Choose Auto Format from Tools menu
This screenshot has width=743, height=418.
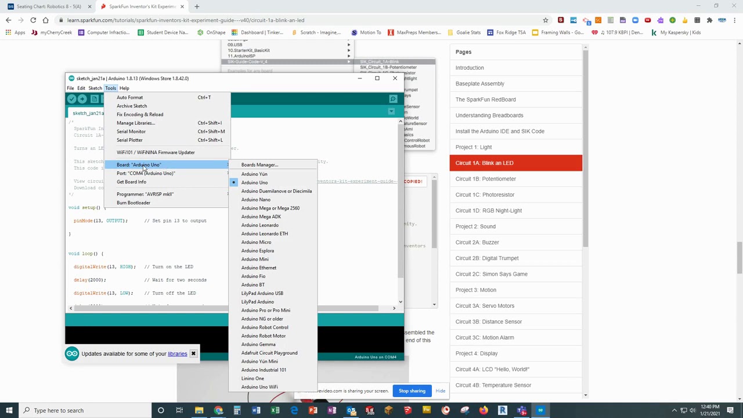(167, 98)
